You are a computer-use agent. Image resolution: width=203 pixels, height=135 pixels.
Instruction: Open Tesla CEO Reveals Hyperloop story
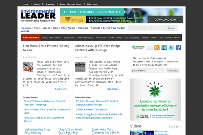[45, 103]
